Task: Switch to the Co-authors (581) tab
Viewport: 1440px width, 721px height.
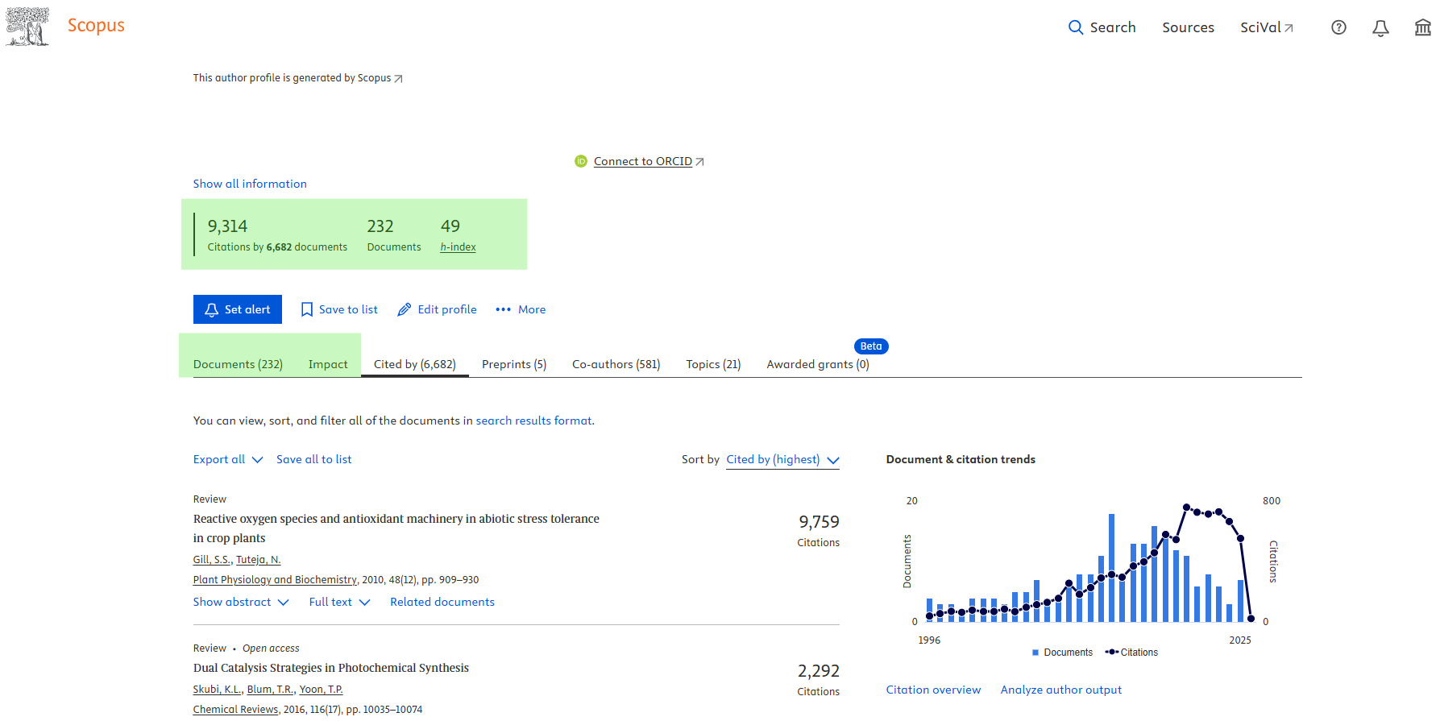Action: (x=616, y=364)
